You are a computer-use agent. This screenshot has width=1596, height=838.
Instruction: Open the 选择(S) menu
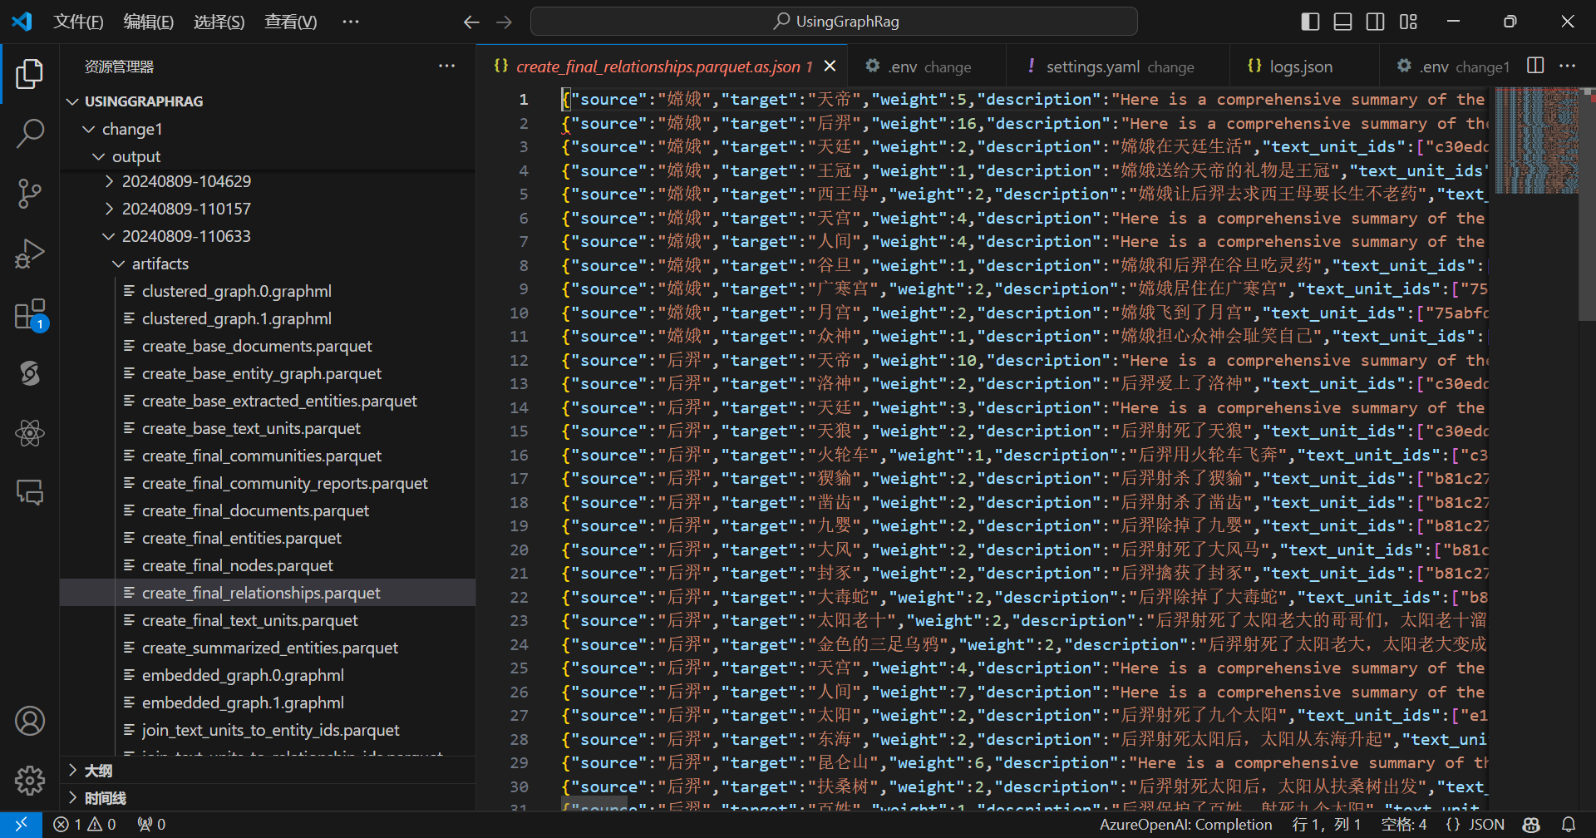[x=219, y=22]
